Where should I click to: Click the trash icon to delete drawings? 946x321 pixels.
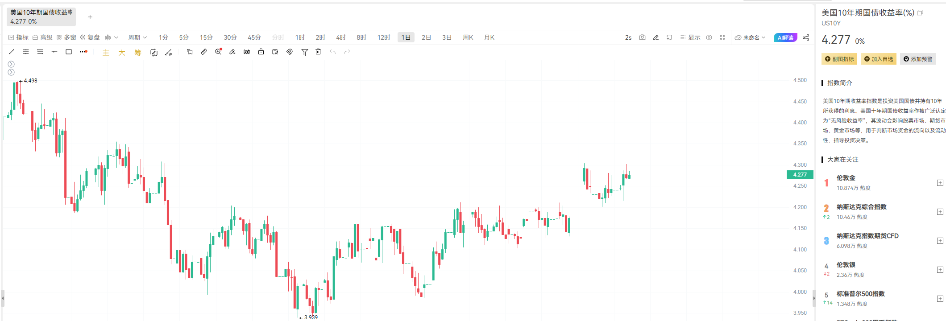tap(318, 52)
